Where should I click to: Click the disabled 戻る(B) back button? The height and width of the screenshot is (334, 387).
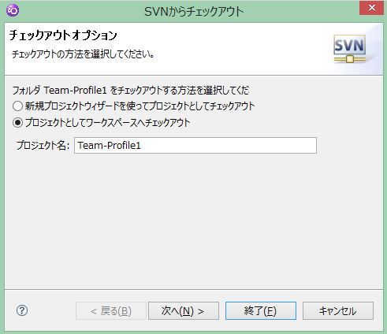click(x=111, y=311)
